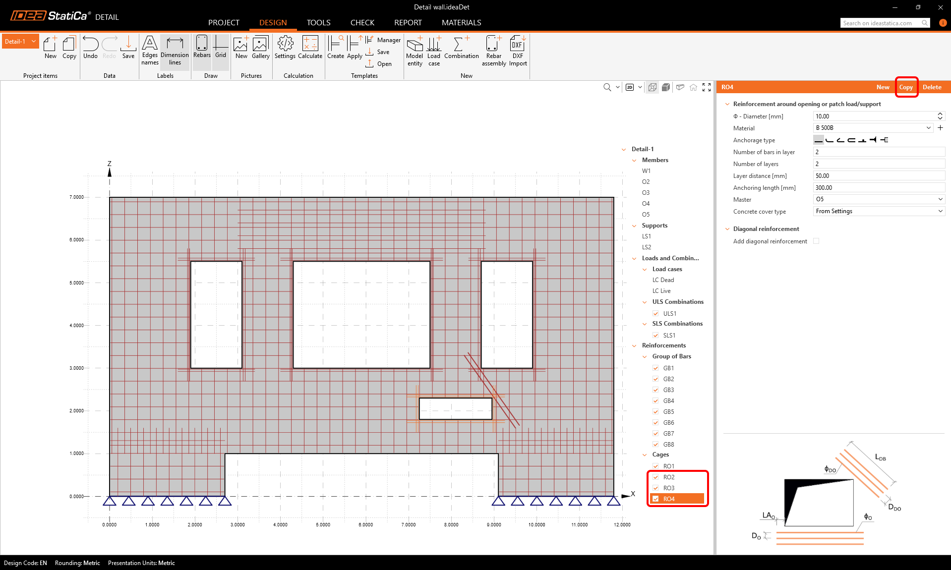Image resolution: width=951 pixels, height=570 pixels.
Task: Click the Delete button for RO4
Action: (932, 87)
